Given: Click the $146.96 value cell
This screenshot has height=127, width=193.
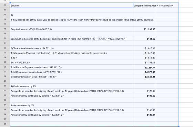Looking at the screenshot, I should (144, 110).
